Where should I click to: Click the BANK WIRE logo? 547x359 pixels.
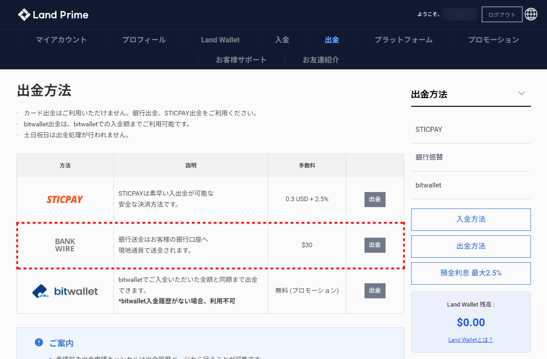coord(65,245)
